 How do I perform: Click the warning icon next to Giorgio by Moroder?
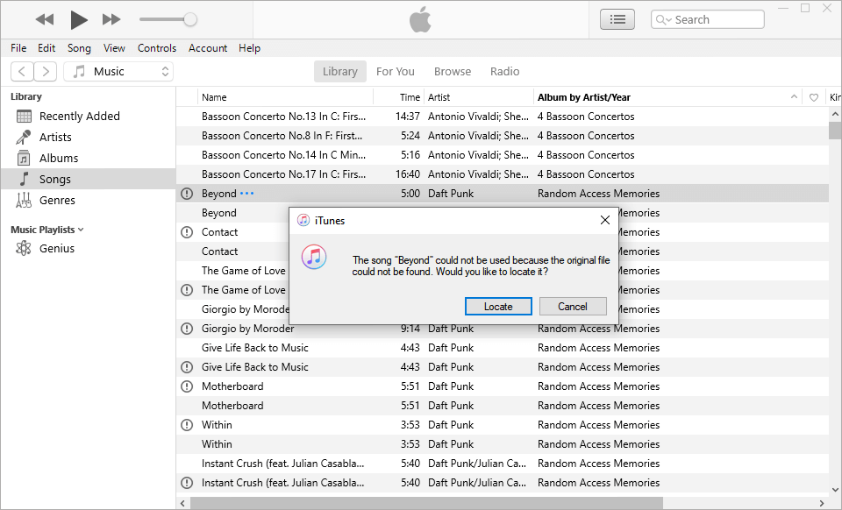[x=186, y=328]
